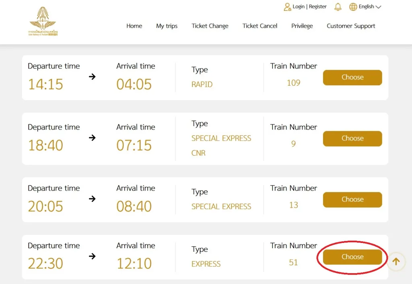Choose special express train 13
The image size is (412, 284).
[352, 200]
